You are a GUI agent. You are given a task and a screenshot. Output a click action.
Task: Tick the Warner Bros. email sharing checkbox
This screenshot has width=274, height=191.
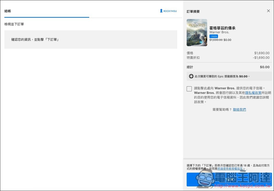tap(189, 89)
